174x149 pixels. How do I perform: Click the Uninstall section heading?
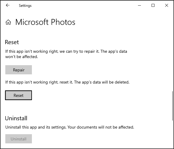pyautogui.click(x=16, y=118)
